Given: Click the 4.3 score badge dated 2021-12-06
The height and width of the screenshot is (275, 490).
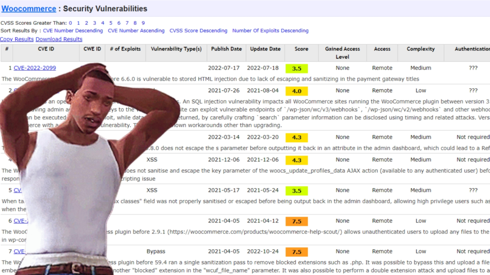Looking at the screenshot, I should pyautogui.click(x=297, y=160).
